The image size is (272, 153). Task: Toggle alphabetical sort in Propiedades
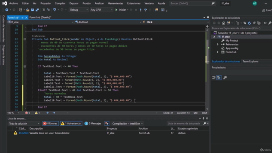point(219,77)
